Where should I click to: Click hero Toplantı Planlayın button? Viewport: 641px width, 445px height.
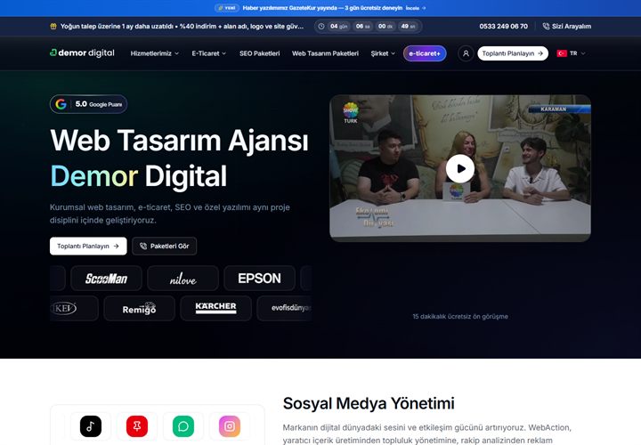[x=88, y=246]
